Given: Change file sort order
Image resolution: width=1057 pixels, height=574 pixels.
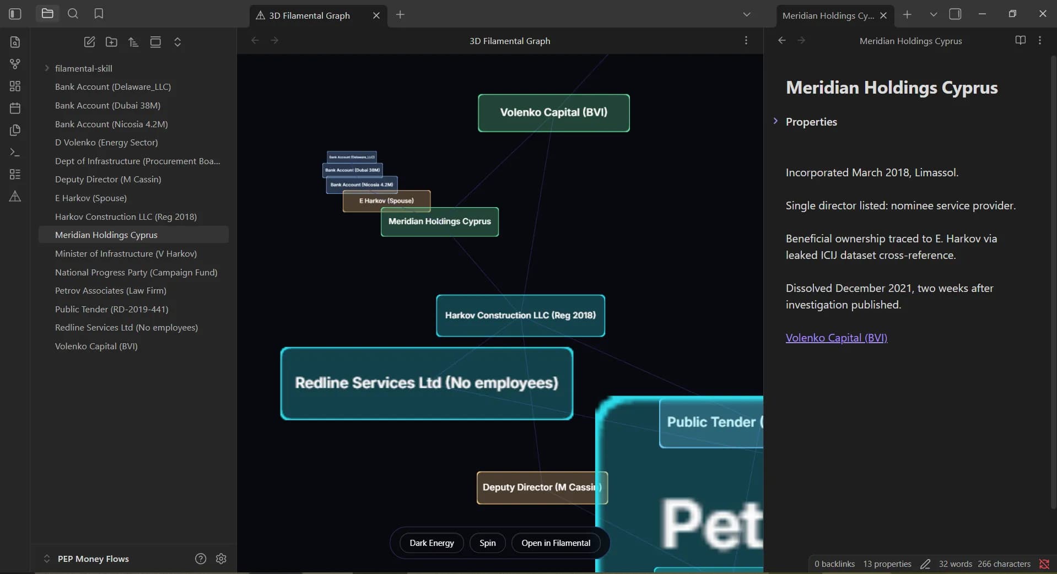Looking at the screenshot, I should [x=133, y=42].
